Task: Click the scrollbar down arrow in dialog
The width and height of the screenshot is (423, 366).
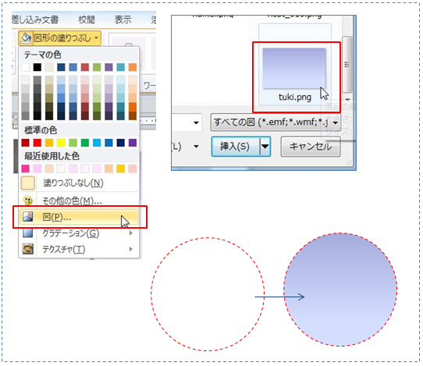Action: click(347, 99)
